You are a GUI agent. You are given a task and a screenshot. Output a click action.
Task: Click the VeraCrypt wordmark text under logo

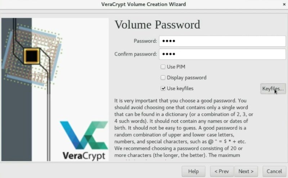point(84,156)
